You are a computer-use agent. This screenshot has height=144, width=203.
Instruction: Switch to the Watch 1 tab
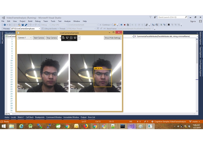(21, 117)
